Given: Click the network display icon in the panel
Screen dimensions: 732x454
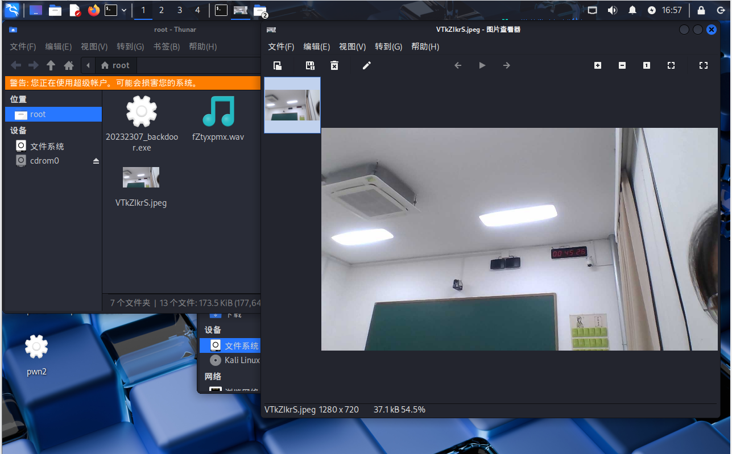Looking at the screenshot, I should point(593,10).
